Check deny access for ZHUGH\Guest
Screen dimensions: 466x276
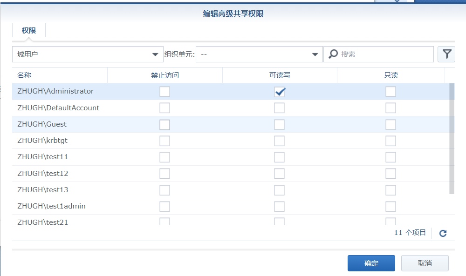(x=164, y=125)
